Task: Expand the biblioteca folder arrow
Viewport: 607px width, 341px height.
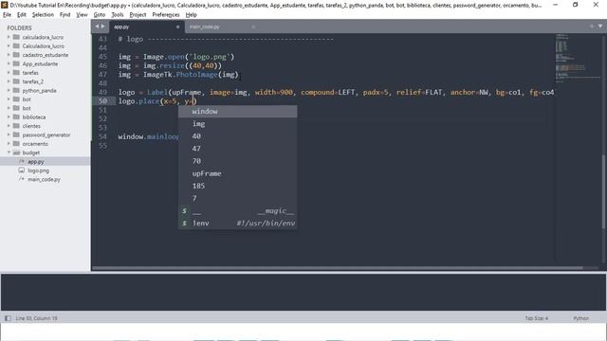Action: (9, 117)
